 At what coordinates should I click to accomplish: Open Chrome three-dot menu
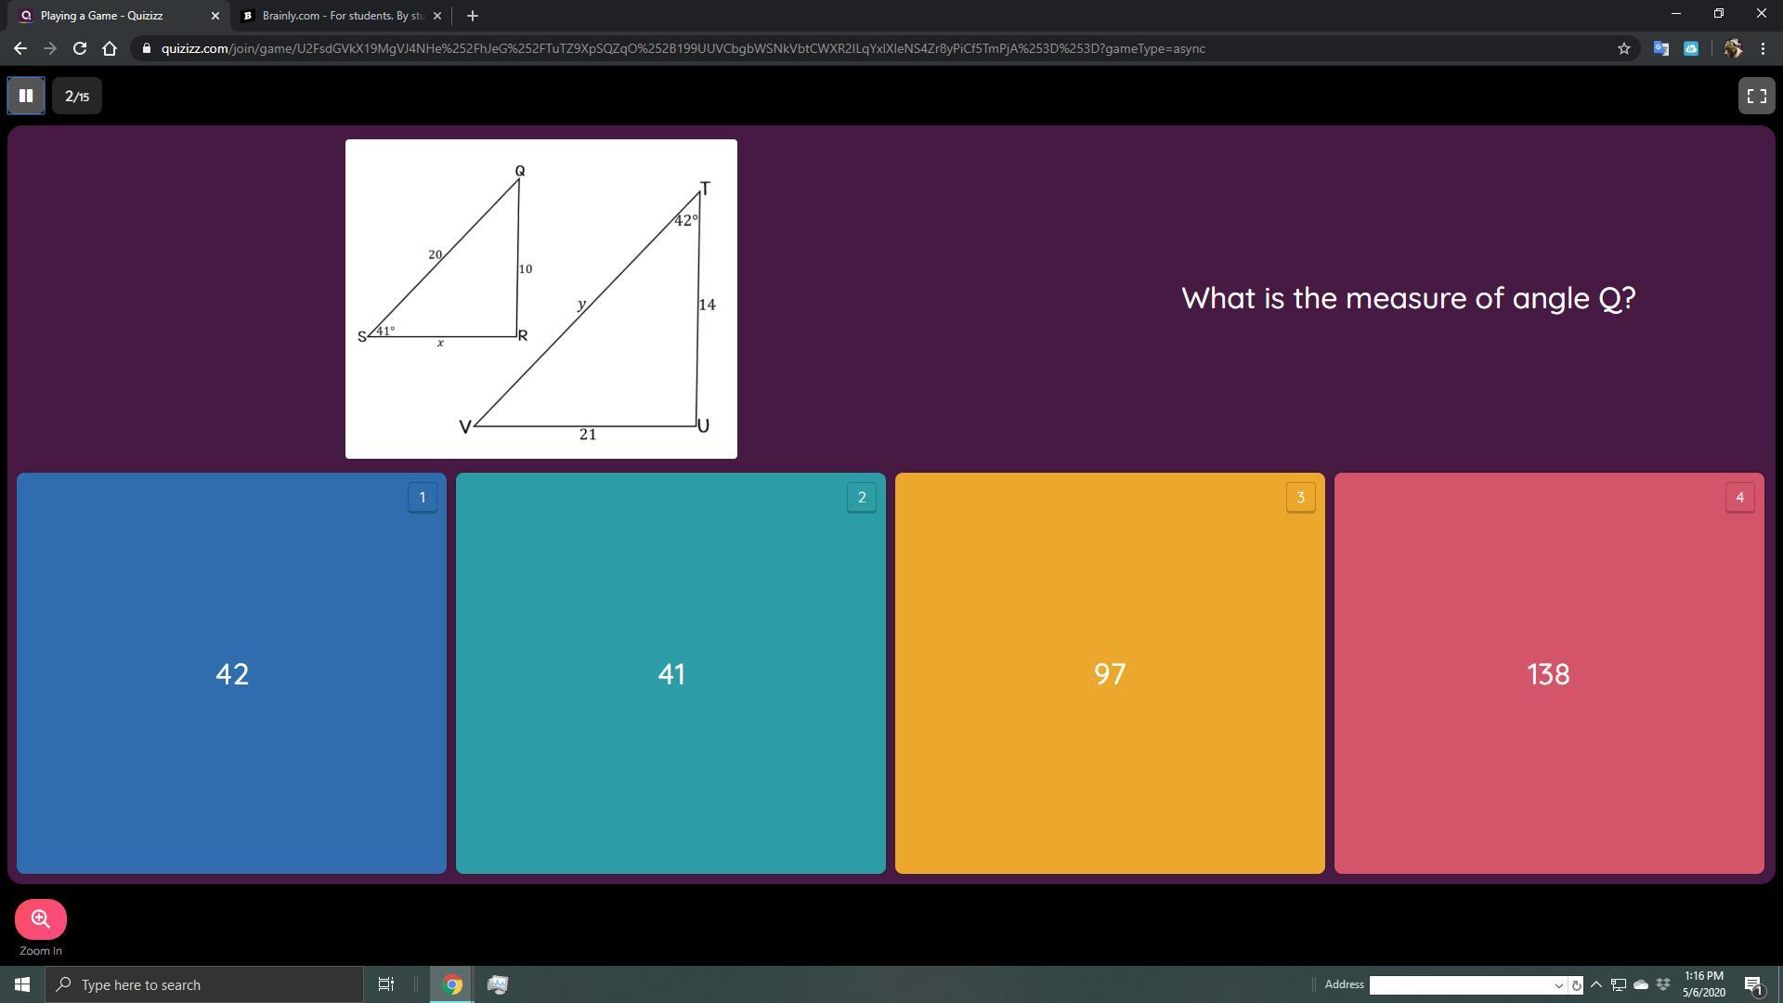click(x=1763, y=48)
